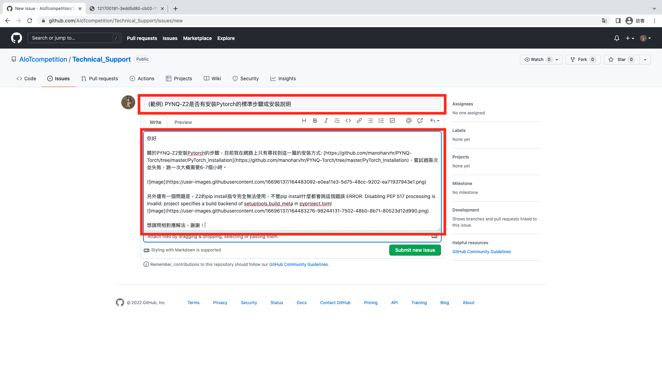Expand the saved replies menu
Viewport: 662px width, 372px height.
click(434, 121)
